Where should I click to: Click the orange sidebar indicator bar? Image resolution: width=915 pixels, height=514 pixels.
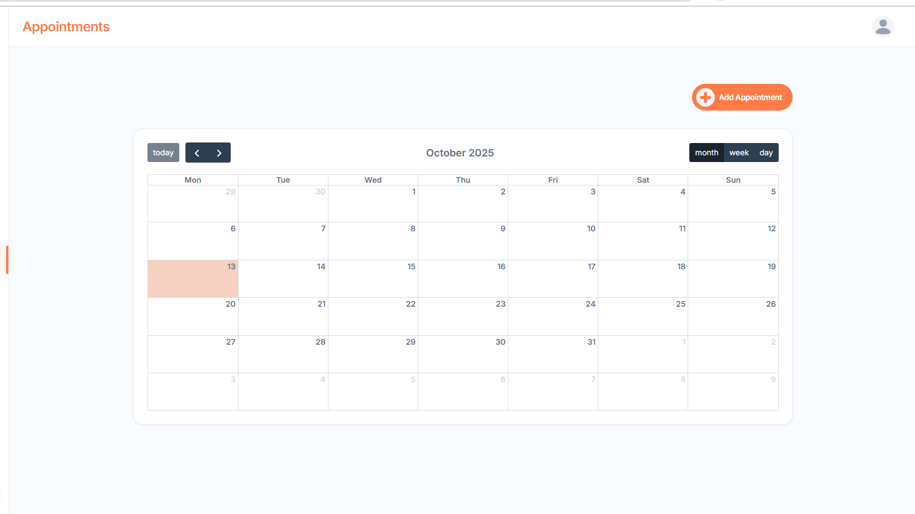7,260
